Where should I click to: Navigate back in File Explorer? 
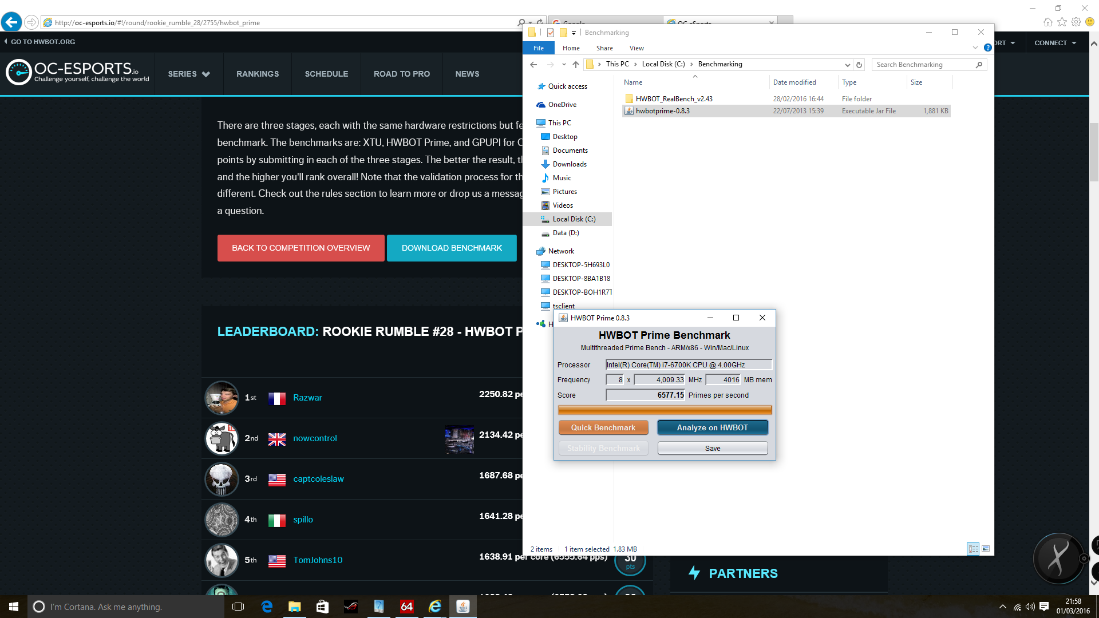pos(533,65)
